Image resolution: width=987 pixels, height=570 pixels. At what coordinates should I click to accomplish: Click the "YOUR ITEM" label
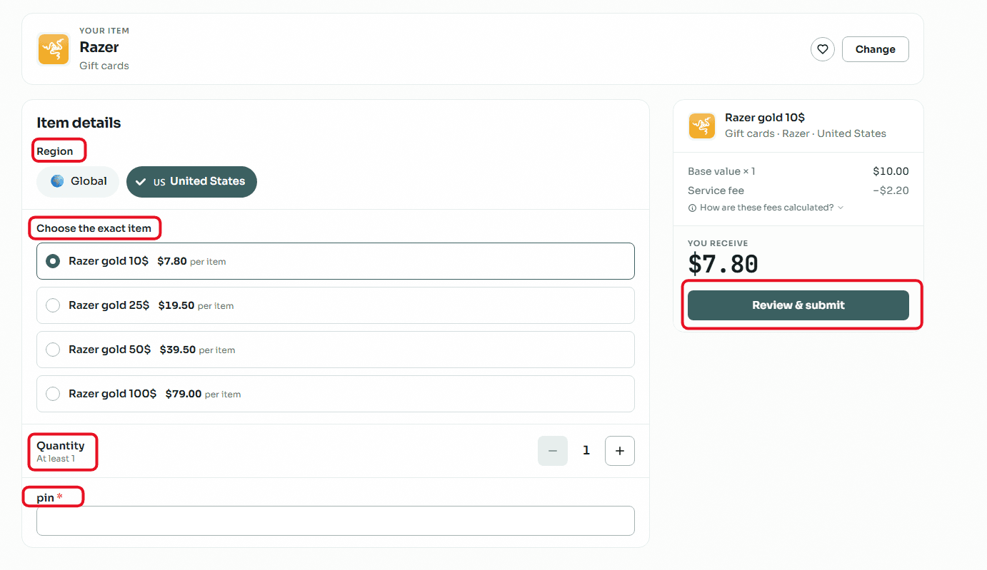tap(104, 31)
